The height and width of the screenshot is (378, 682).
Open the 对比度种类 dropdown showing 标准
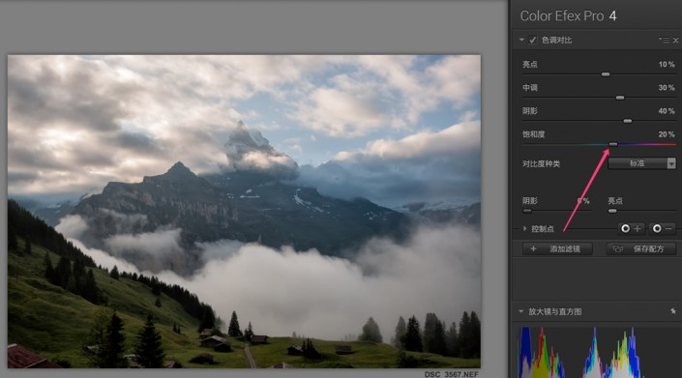pyautogui.click(x=641, y=163)
